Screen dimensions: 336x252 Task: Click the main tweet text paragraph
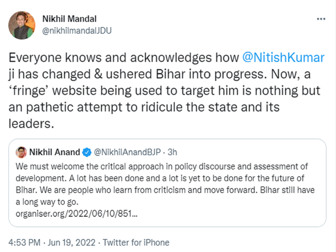[167, 90]
